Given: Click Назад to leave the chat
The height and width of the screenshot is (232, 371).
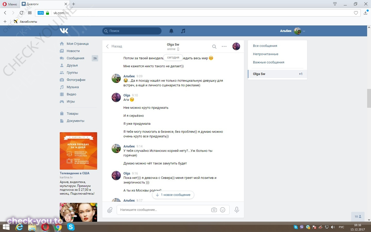Looking at the screenshot, I should click(114, 46).
